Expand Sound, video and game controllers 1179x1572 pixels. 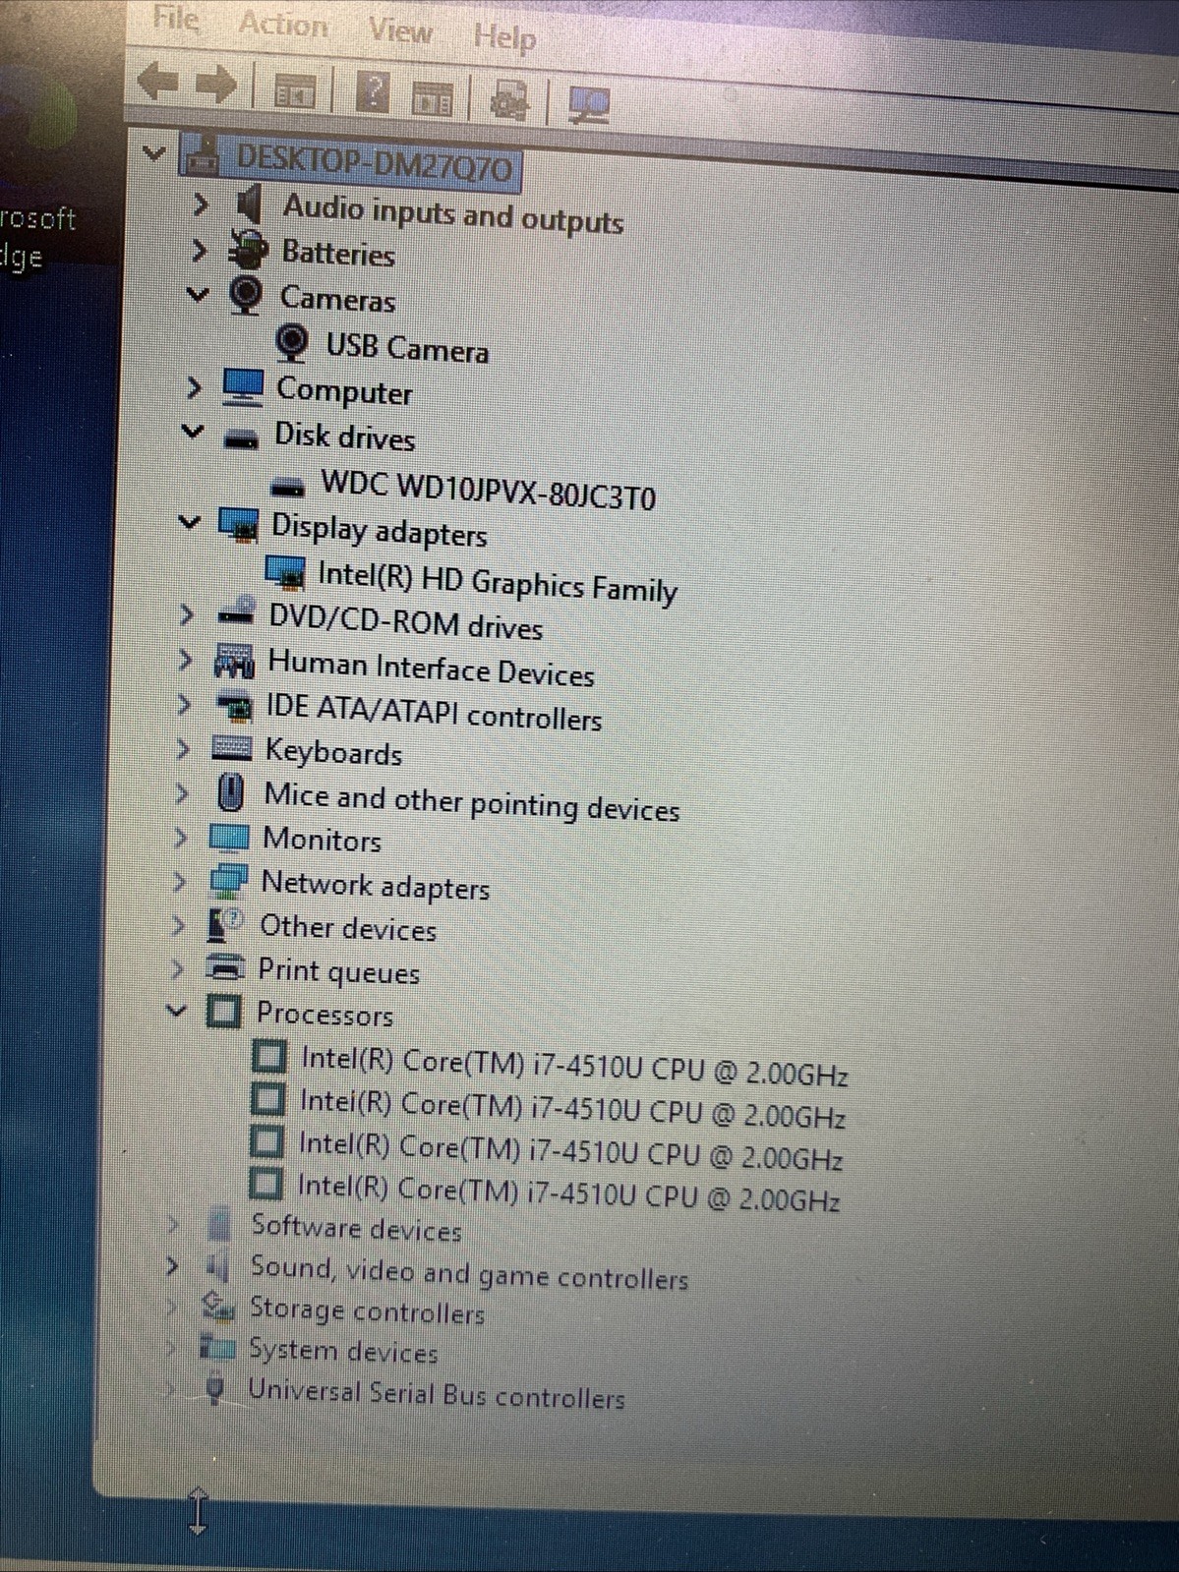pyautogui.click(x=172, y=1265)
